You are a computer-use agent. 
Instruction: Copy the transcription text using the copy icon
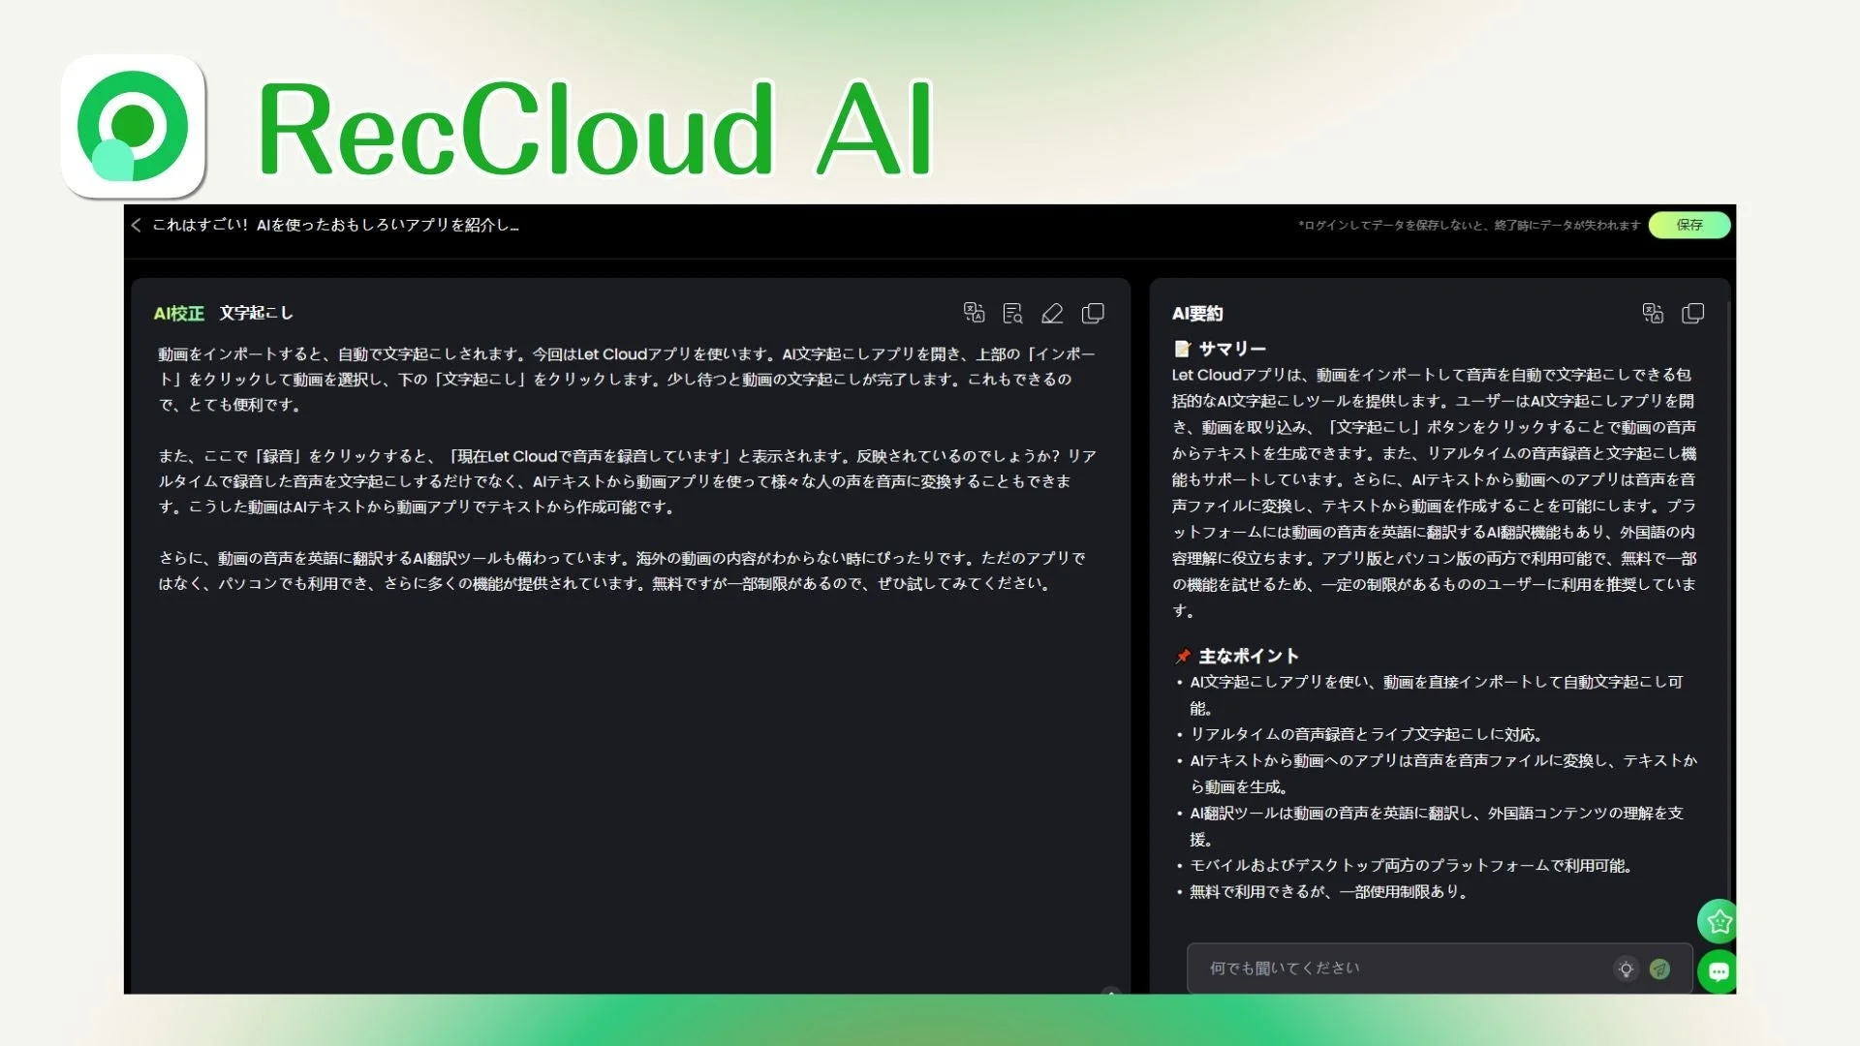coord(1093,314)
